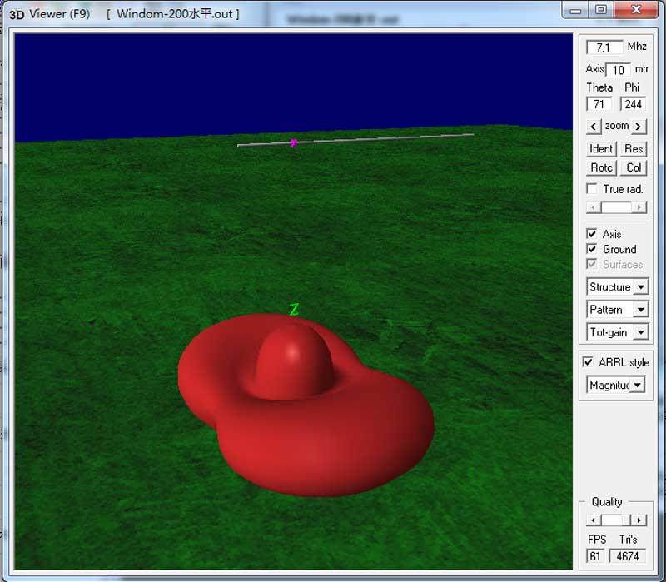Click the Quality slider thumb

tap(627, 520)
